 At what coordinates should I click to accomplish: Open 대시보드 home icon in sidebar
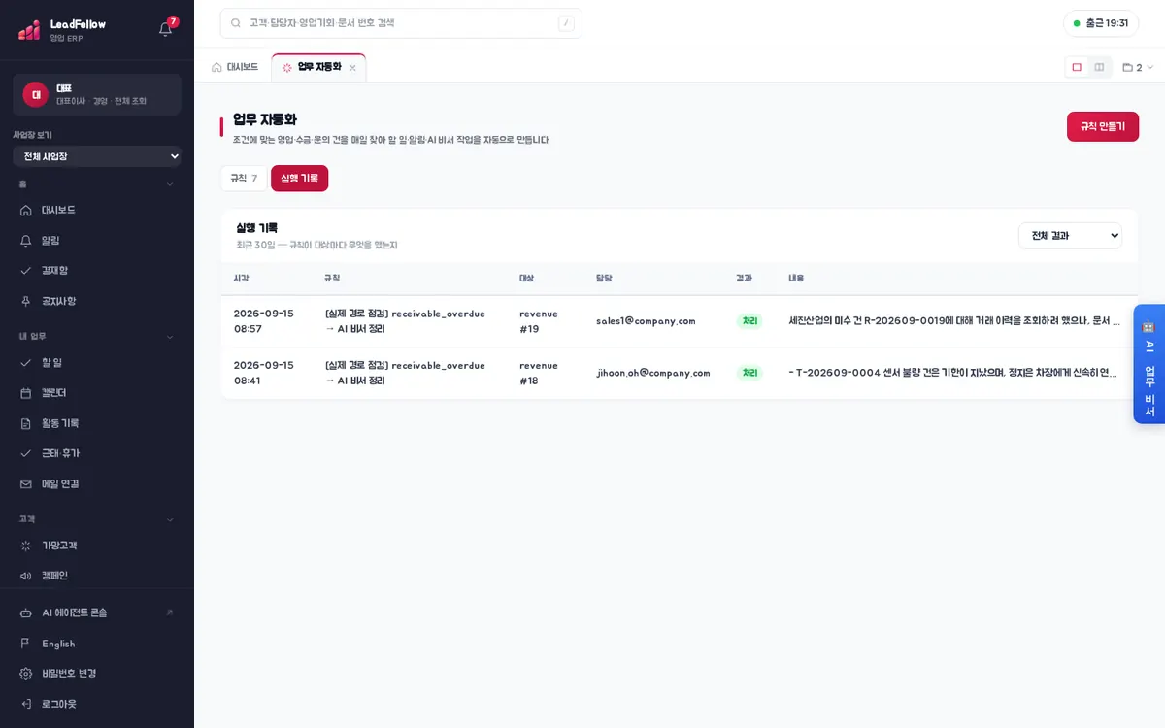(x=26, y=210)
